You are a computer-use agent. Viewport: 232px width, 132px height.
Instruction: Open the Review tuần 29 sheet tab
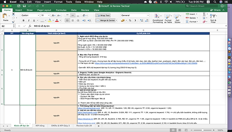(x=84, y=126)
